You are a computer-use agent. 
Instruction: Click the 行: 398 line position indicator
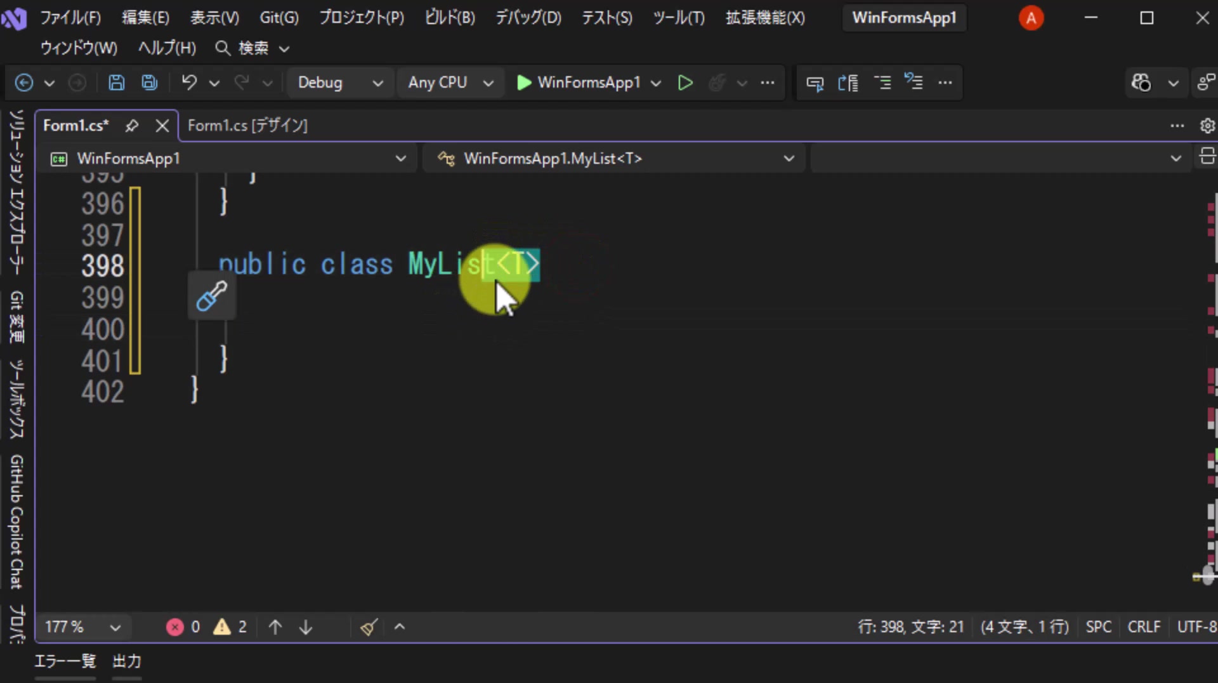coord(911,627)
